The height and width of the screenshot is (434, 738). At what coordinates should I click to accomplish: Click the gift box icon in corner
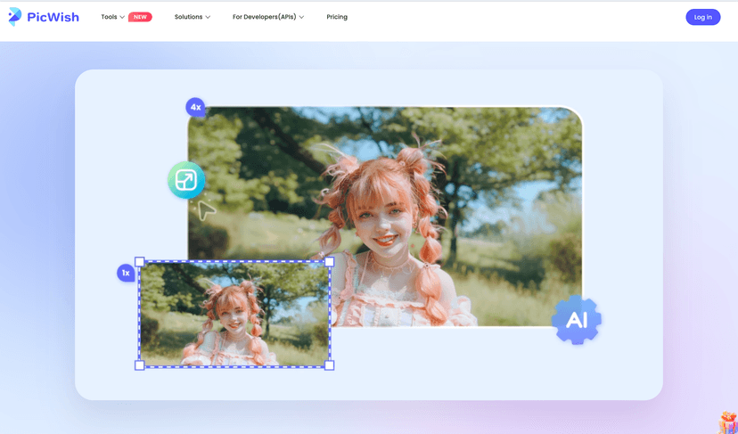pyautogui.click(x=728, y=422)
